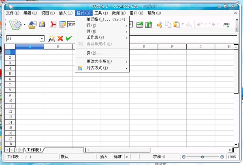This screenshot has width=243, height=165.
Task: Open the Redo history dropdown arrow
Action: [x=218, y=24]
